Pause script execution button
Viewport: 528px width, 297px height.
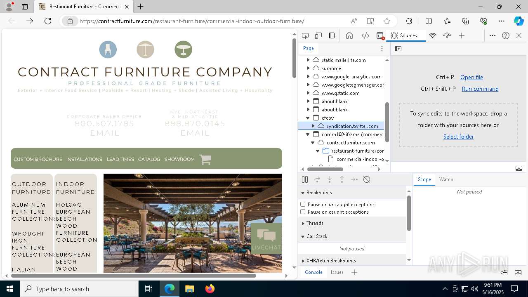[305, 179]
